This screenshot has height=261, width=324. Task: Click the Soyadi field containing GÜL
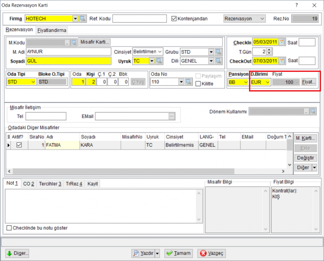(x=68, y=61)
